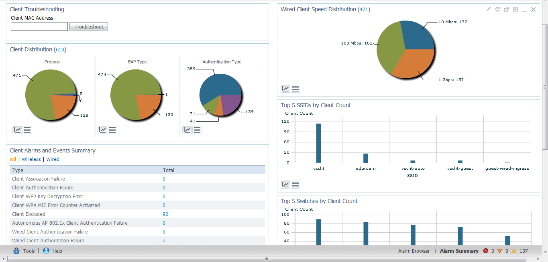Click the Type column header
Image resolution: width=548 pixels, height=262 pixels.
click(85, 170)
